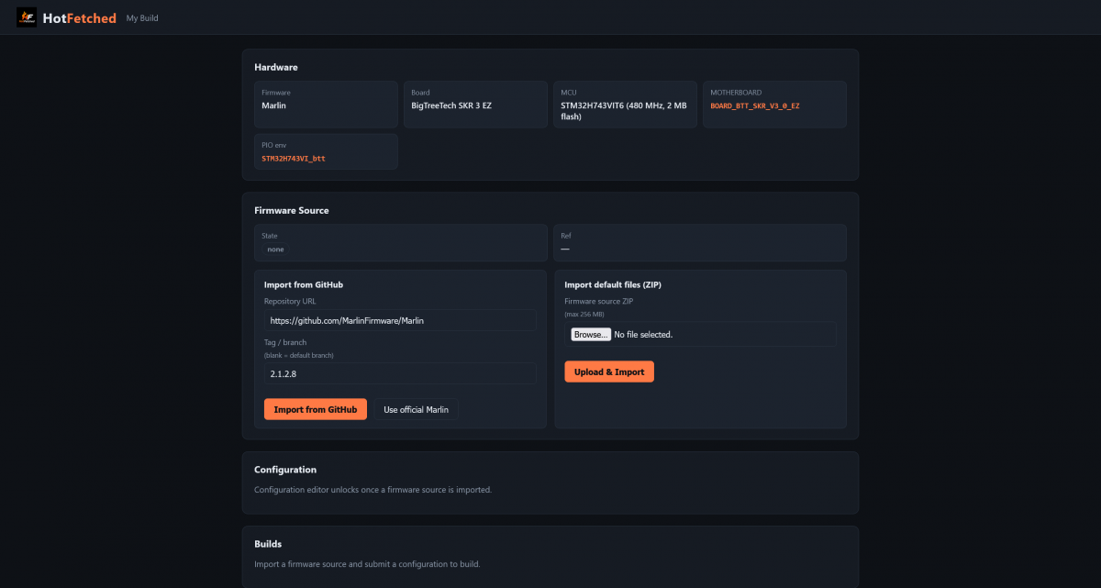Screen dimensions: 1101x588
Task: Open the My Build tab
Action: tap(142, 17)
